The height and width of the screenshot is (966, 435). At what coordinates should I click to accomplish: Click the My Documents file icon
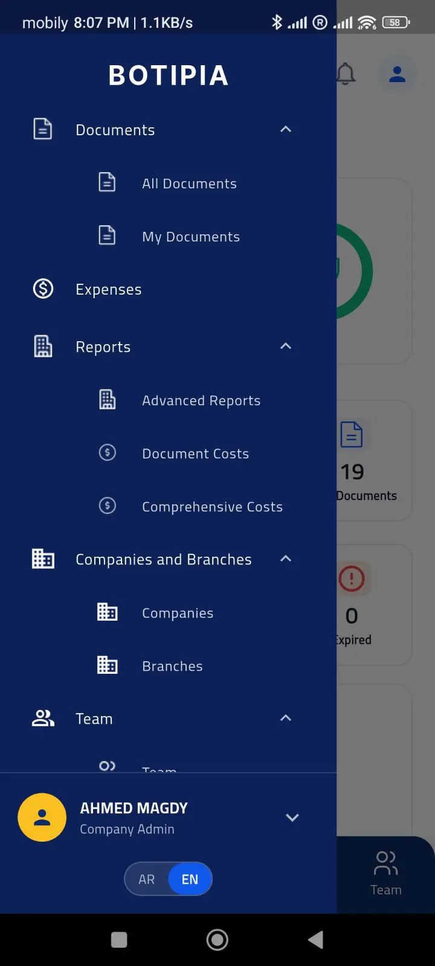click(x=107, y=235)
